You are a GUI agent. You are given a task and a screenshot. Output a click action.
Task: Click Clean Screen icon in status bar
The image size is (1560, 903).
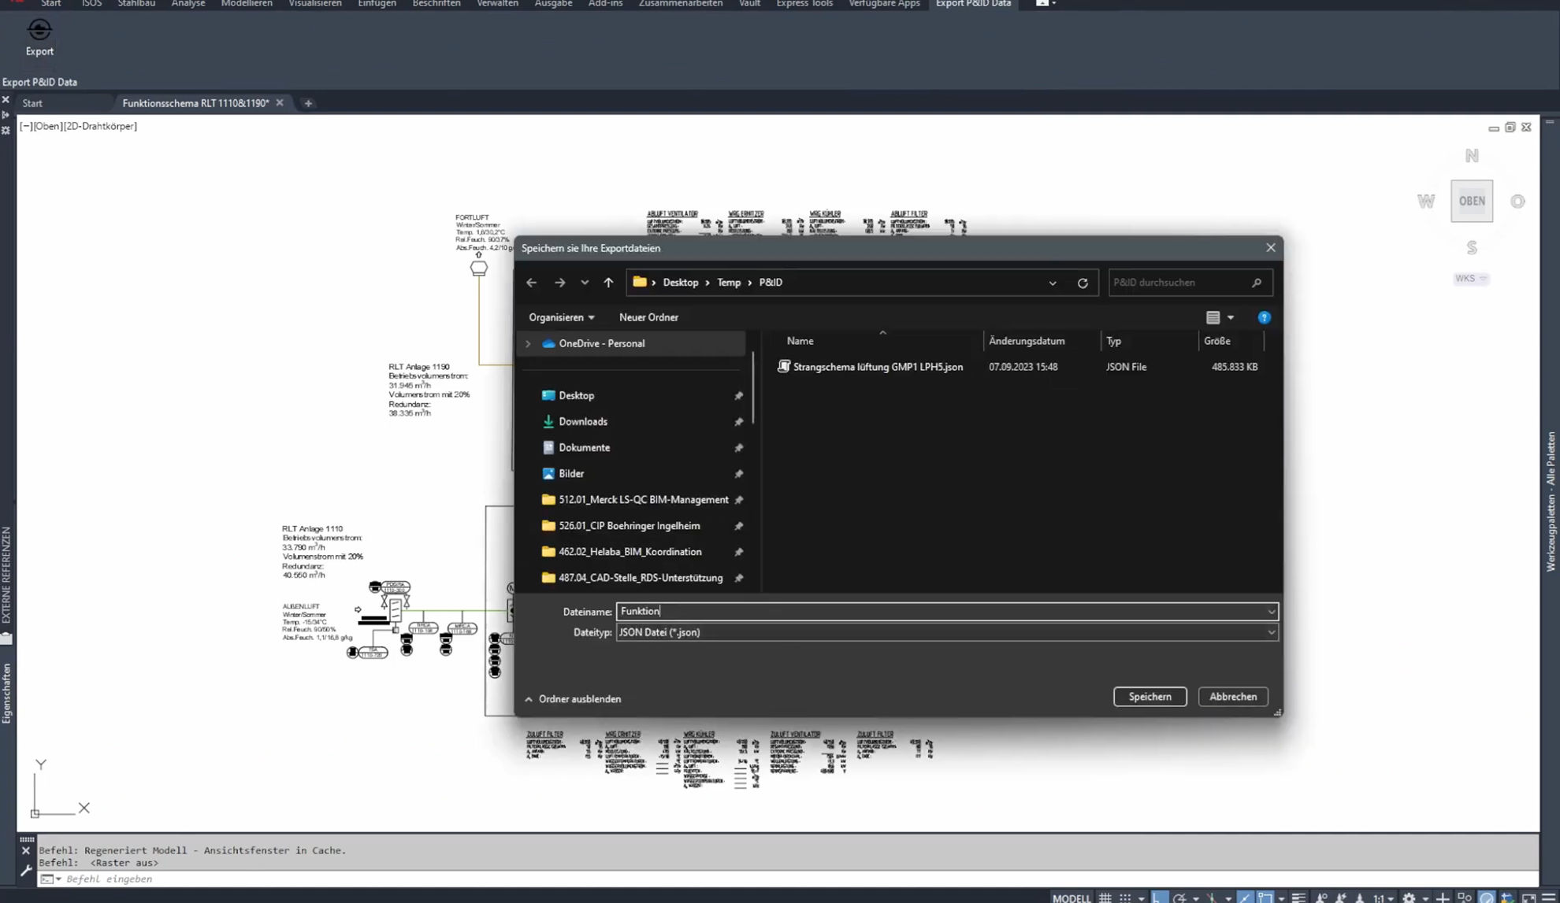pos(1528,897)
